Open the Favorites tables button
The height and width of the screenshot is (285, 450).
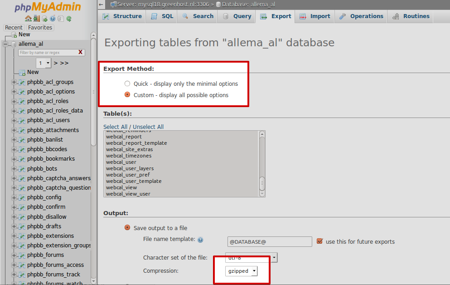click(x=40, y=28)
